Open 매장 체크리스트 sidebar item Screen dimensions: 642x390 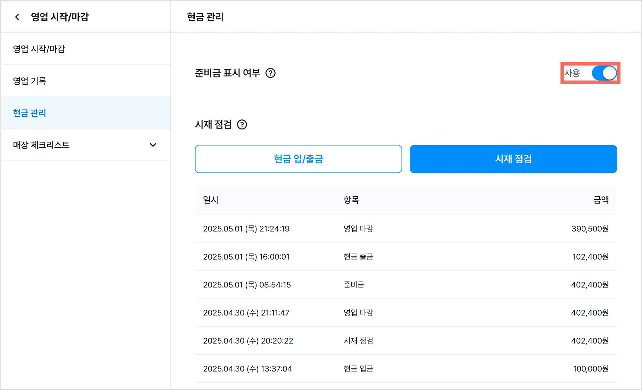(41, 145)
